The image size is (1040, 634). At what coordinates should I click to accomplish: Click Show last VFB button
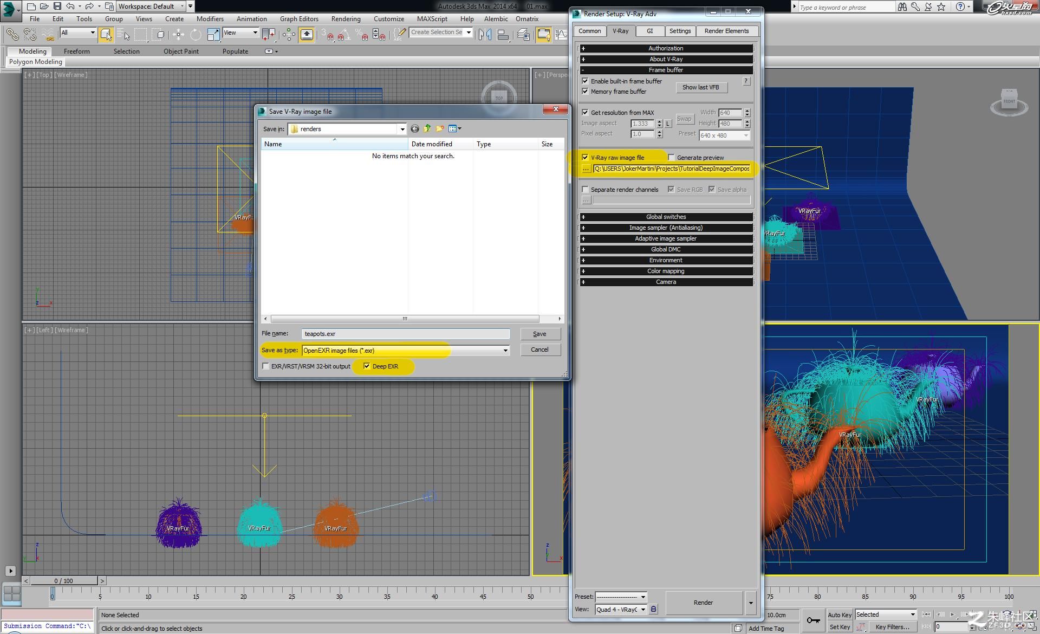pyautogui.click(x=701, y=87)
